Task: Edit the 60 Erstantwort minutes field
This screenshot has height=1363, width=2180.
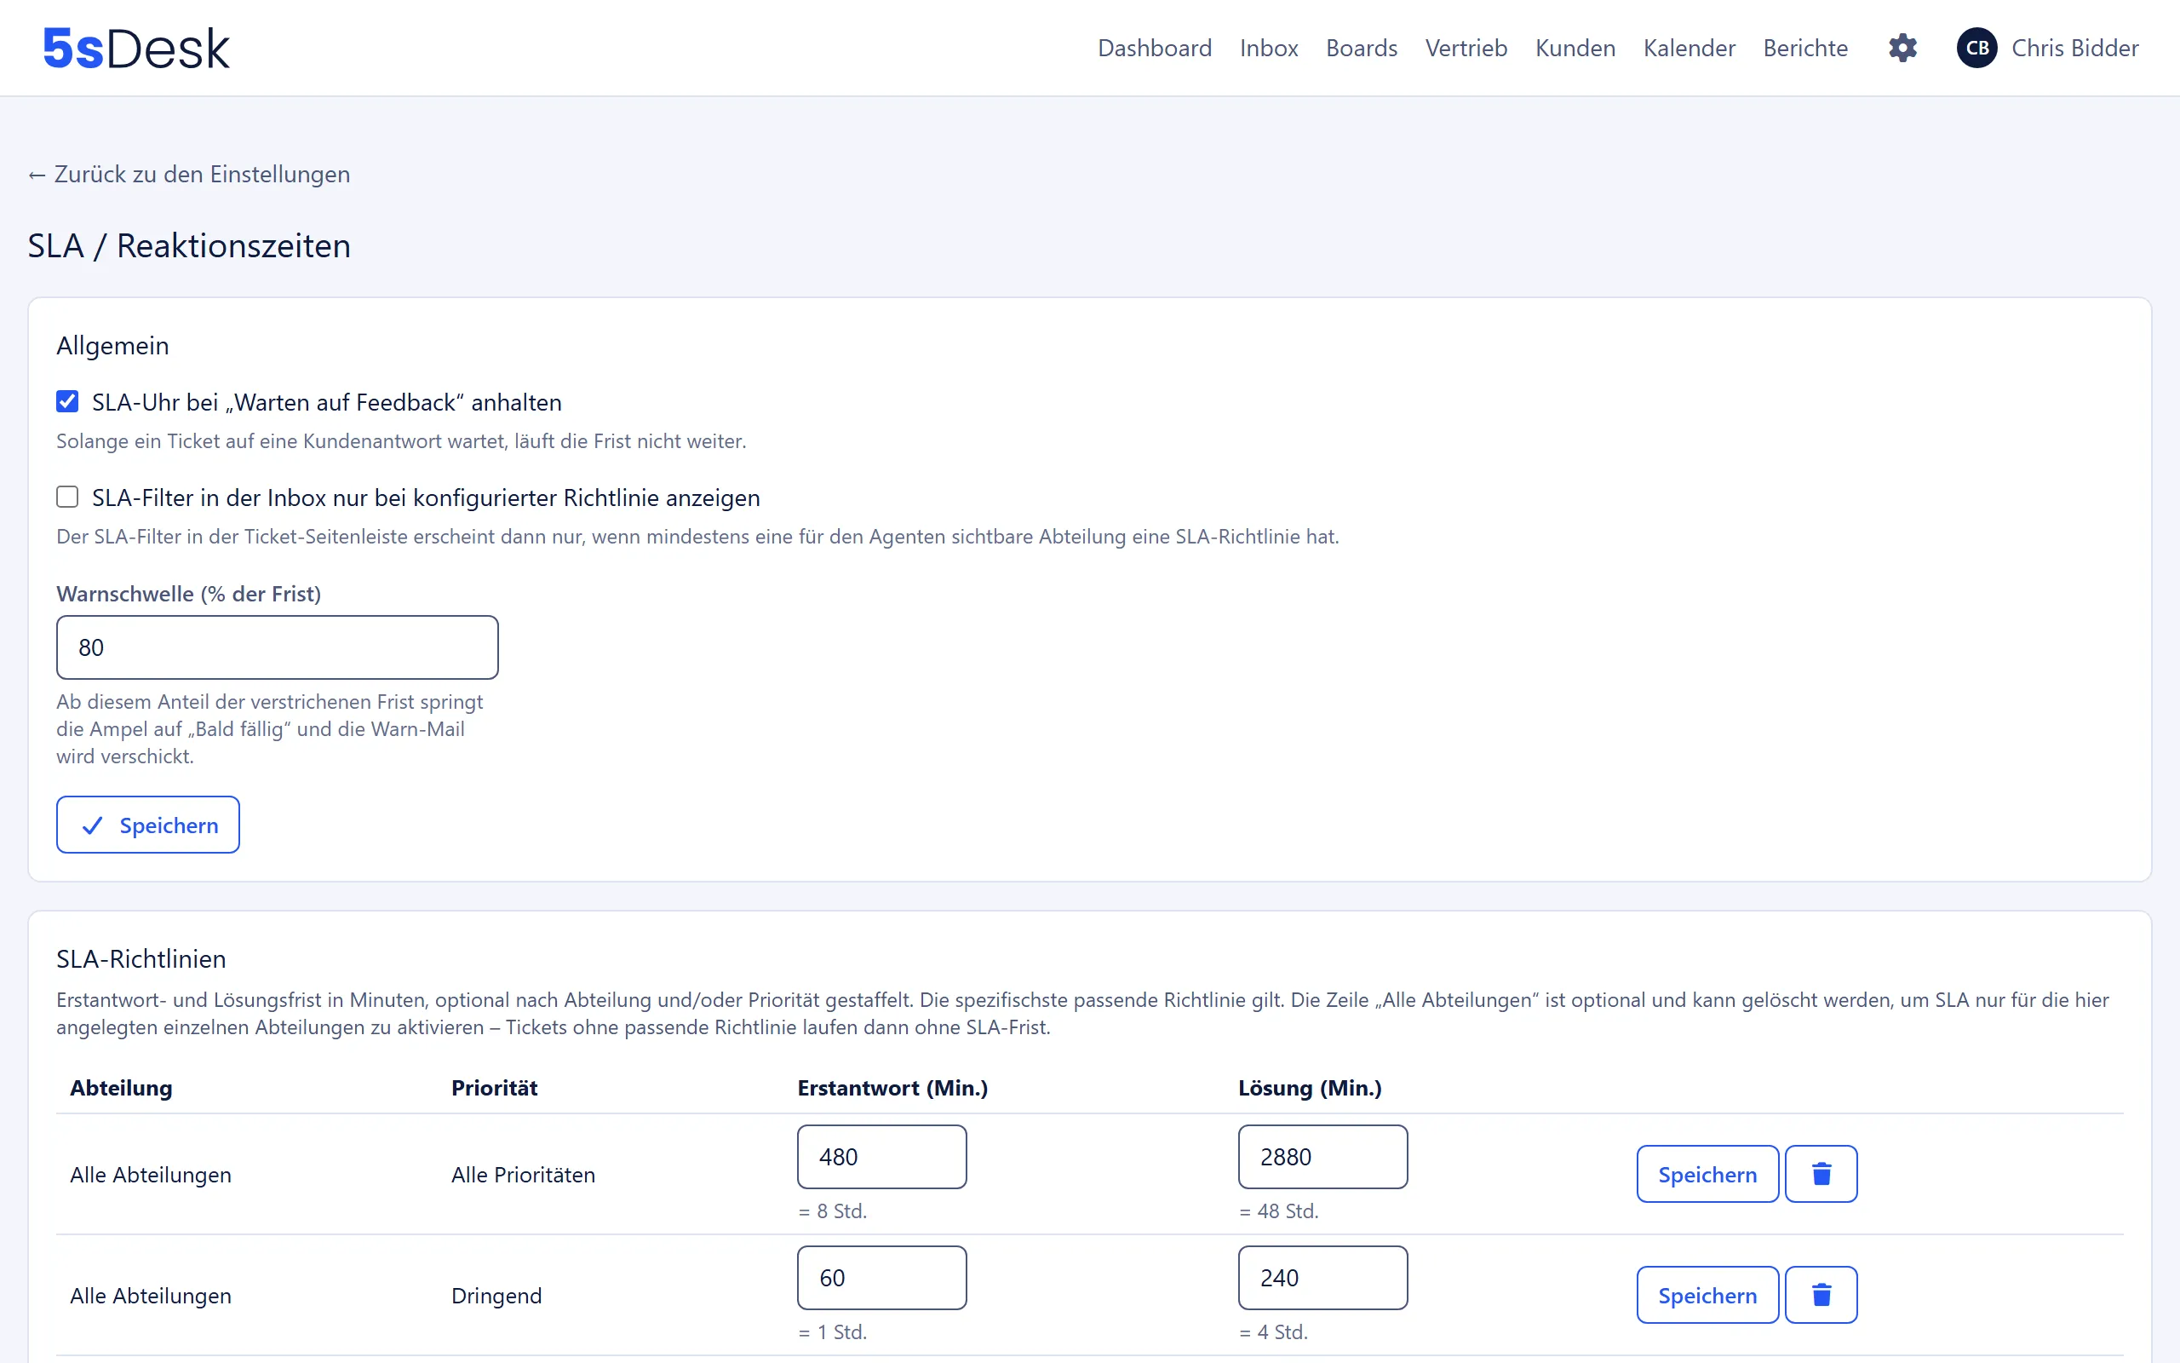Action: point(882,1277)
